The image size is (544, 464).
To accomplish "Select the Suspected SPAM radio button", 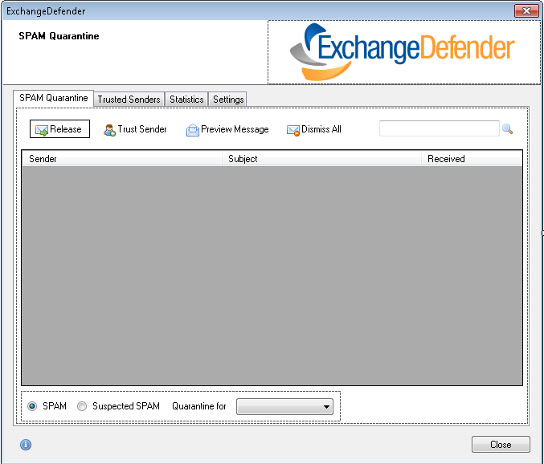I will [x=82, y=406].
